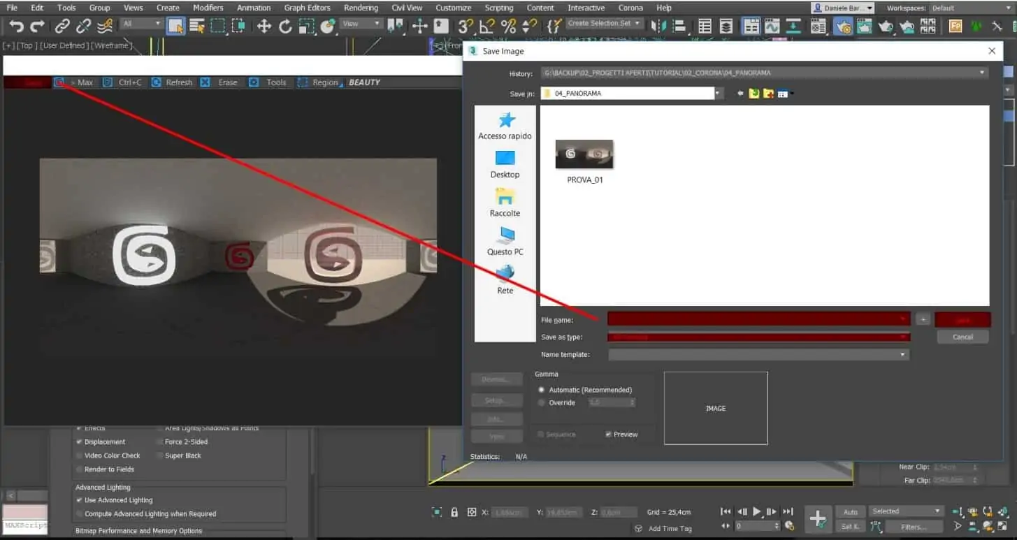The height and width of the screenshot is (540, 1017).
Task: Open Questo PC in Save Image sidebar
Action: click(x=505, y=241)
